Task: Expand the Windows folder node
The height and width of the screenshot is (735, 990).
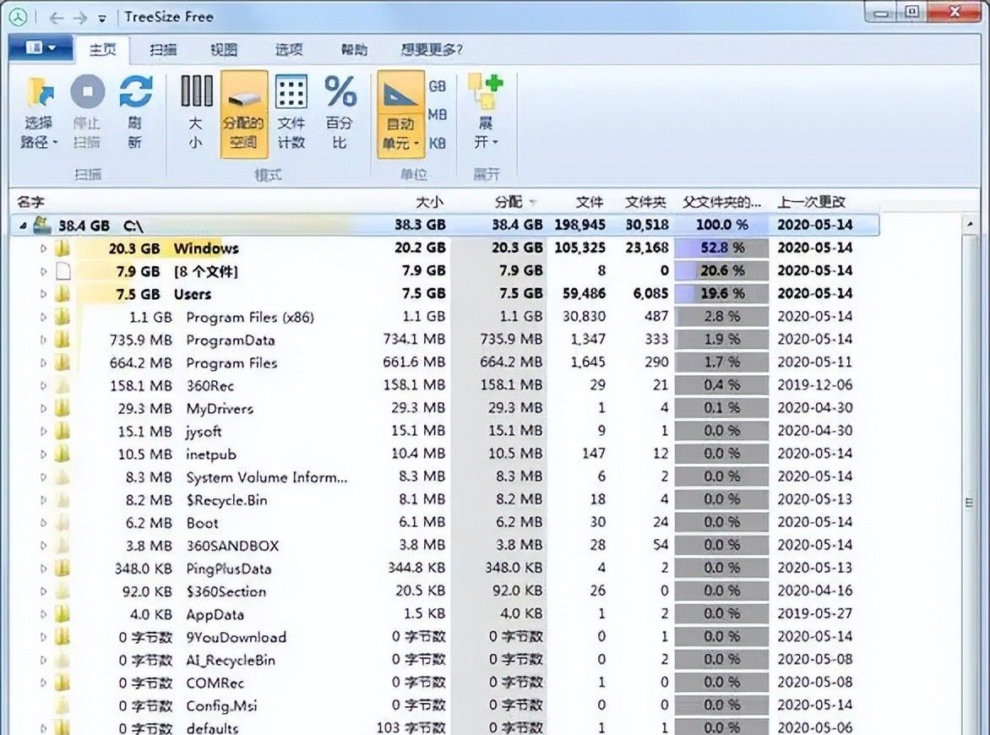Action: coord(43,248)
